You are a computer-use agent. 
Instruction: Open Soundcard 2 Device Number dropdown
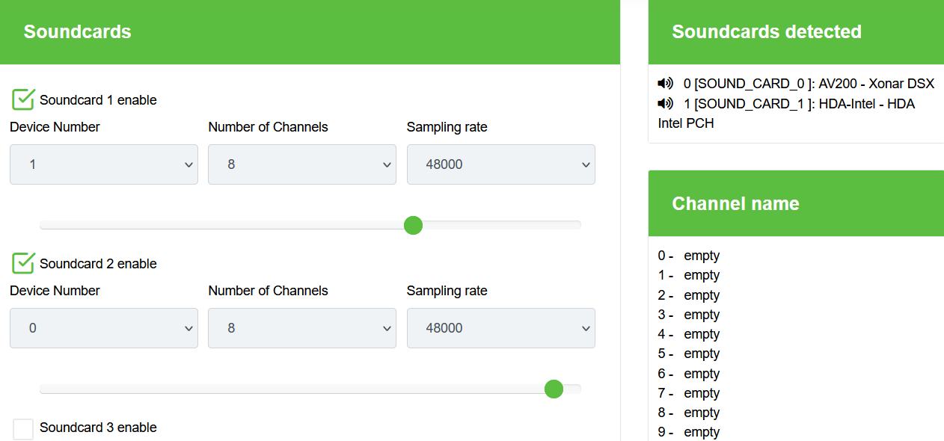pyautogui.click(x=104, y=328)
